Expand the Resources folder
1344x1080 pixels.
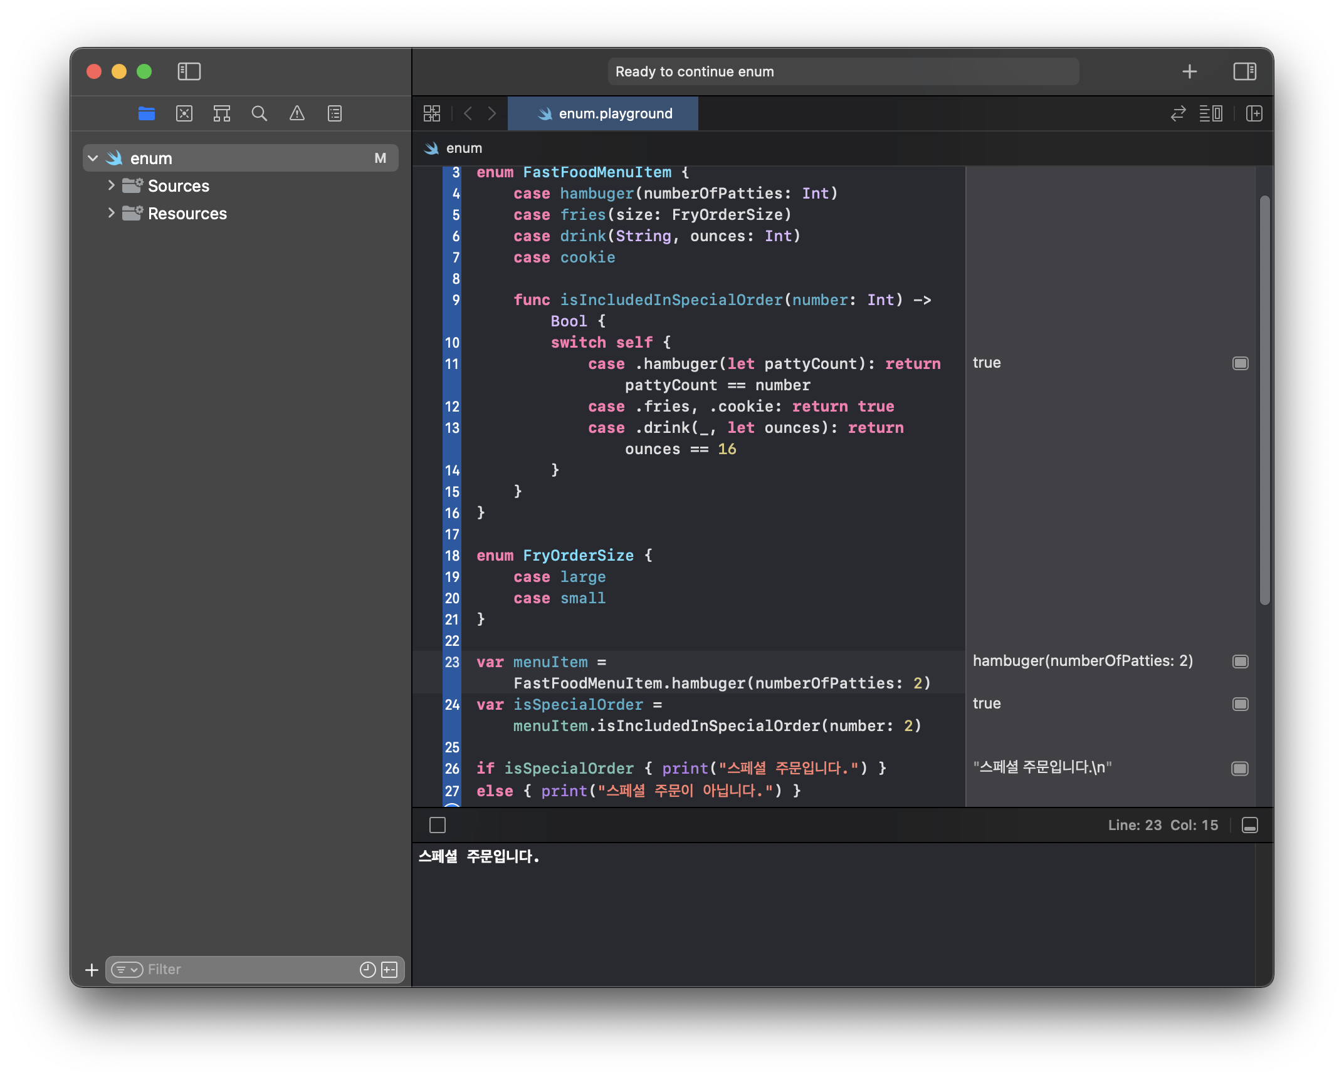[111, 213]
